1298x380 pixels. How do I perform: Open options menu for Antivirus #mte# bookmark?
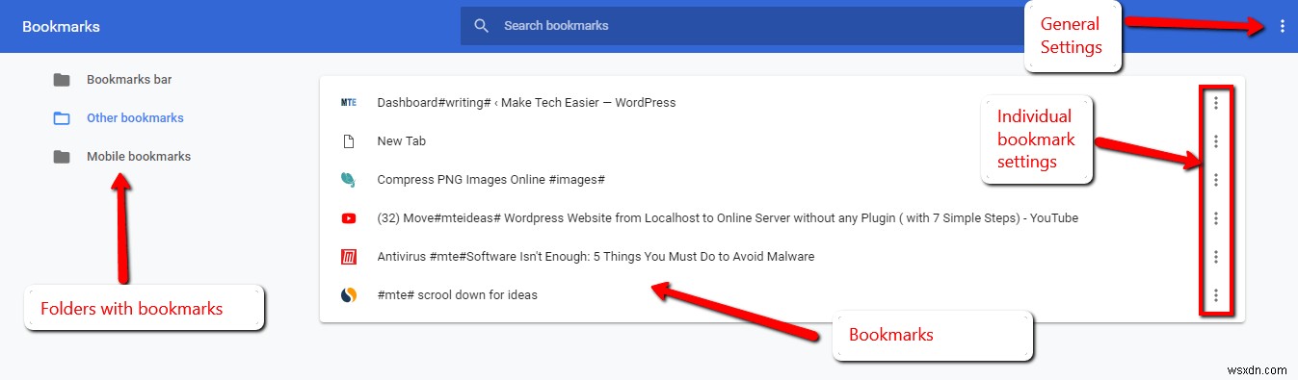pyautogui.click(x=1216, y=257)
